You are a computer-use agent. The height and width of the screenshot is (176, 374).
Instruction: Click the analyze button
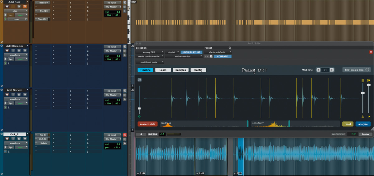[x=363, y=124]
